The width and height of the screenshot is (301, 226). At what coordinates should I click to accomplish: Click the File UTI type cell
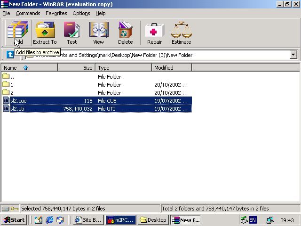(106, 109)
